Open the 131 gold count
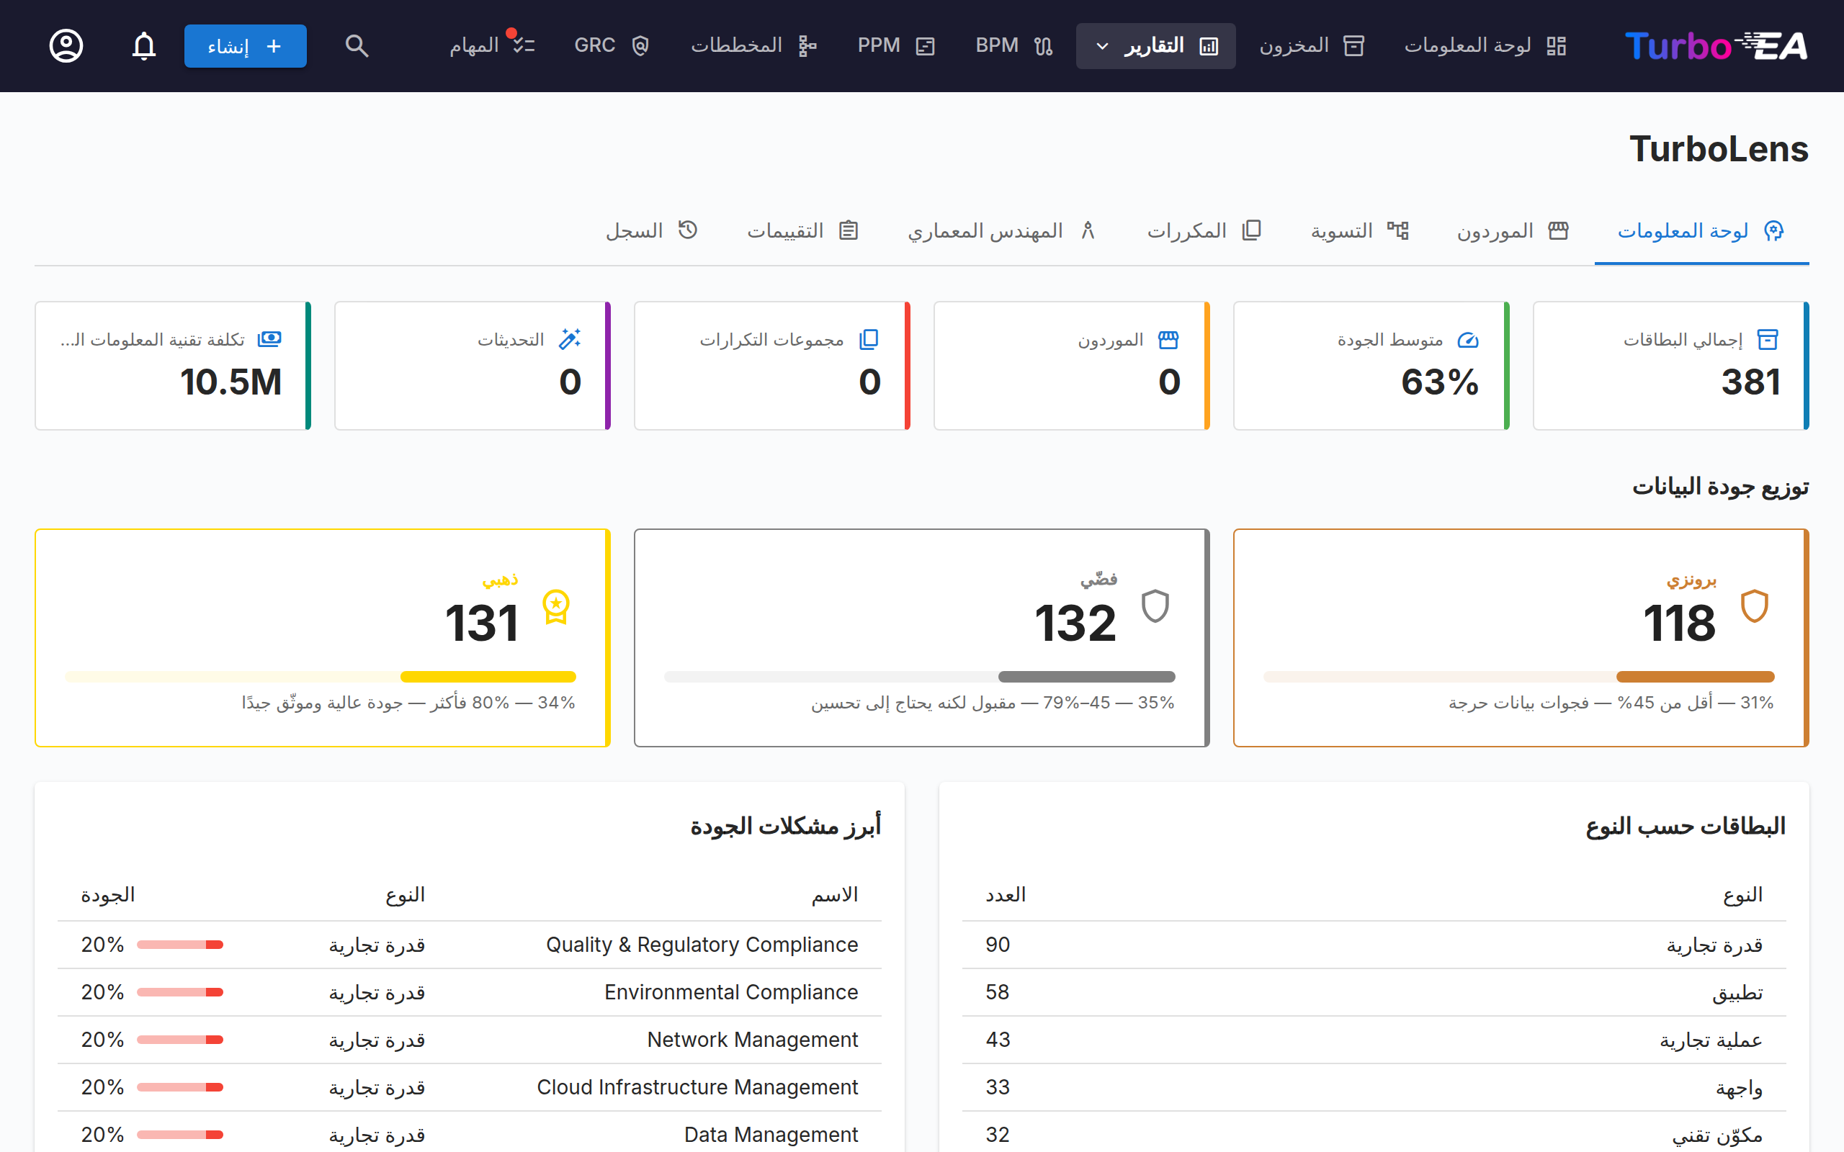Viewport: 1844px width, 1152px height. pyautogui.click(x=482, y=624)
